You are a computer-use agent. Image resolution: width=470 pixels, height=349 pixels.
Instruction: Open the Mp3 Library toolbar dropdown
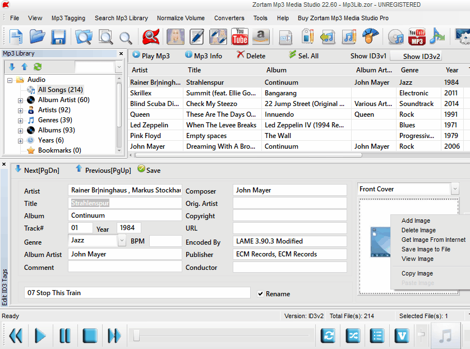click(x=119, y=67)
